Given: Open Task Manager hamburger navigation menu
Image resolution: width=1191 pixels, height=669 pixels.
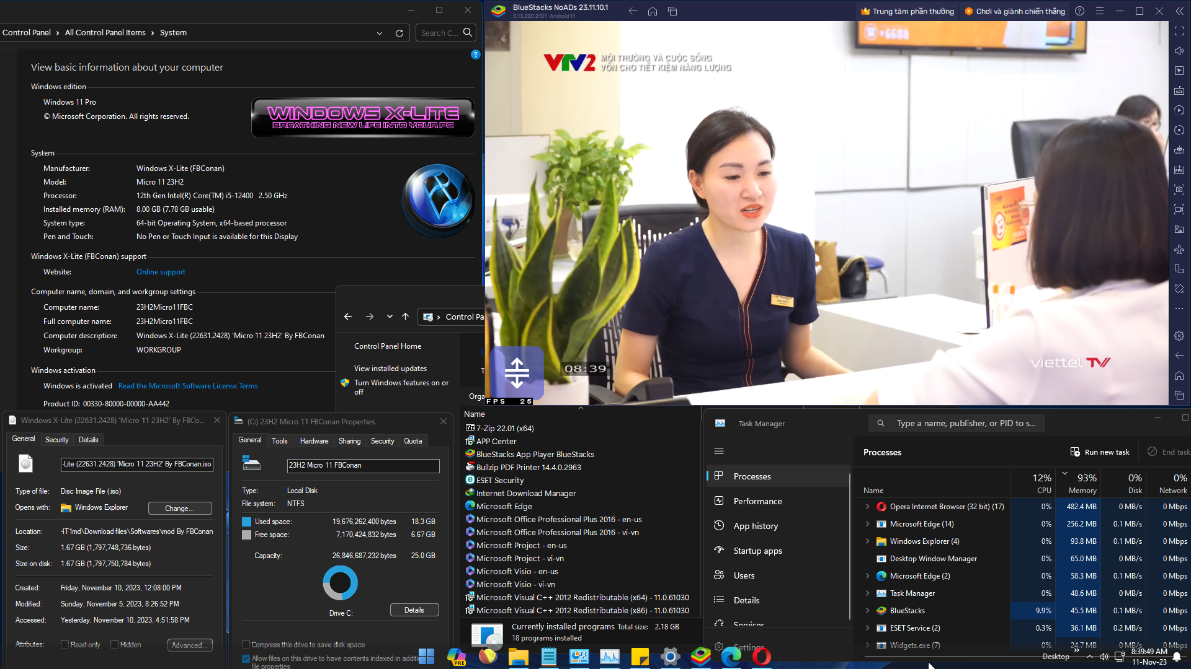Looking at the screenshot, I should click(719, 451).
